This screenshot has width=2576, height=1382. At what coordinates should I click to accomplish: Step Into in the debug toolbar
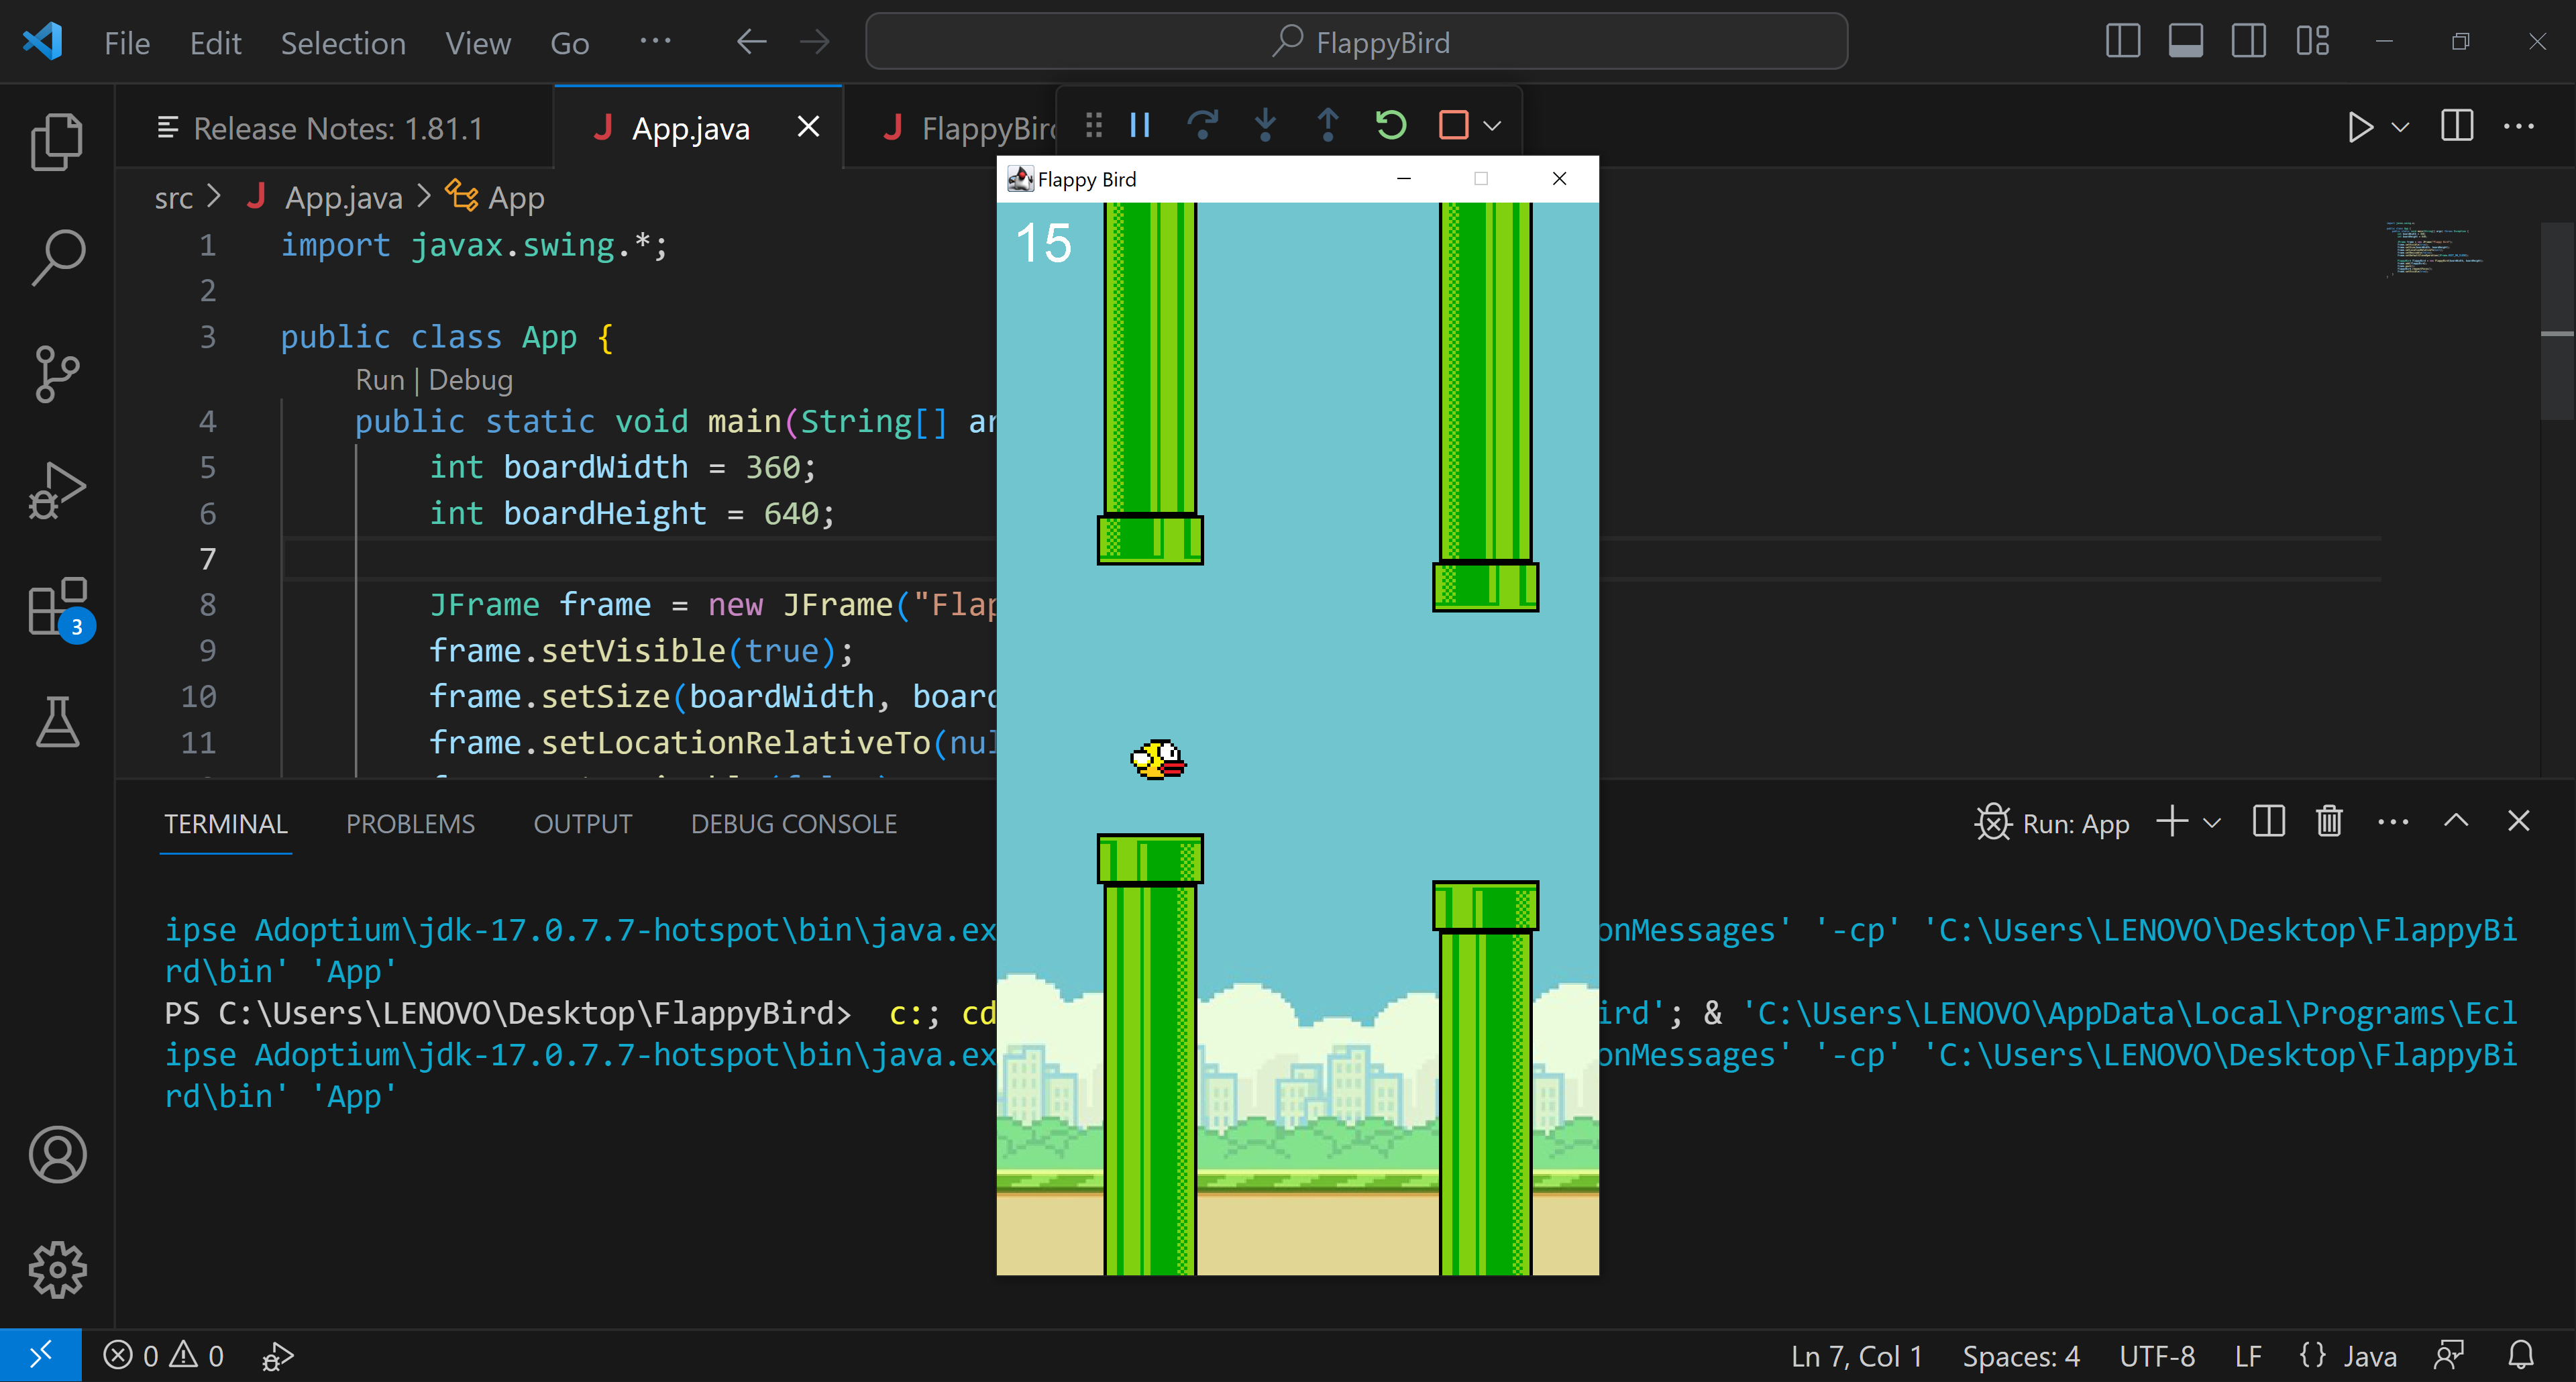coord(1265,124)
